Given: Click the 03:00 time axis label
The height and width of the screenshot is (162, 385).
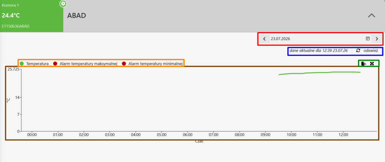Looking at the screenshot, I should 110,135.
